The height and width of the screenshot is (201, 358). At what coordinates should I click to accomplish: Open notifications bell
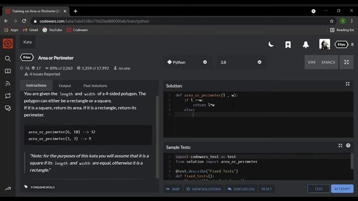305,45
